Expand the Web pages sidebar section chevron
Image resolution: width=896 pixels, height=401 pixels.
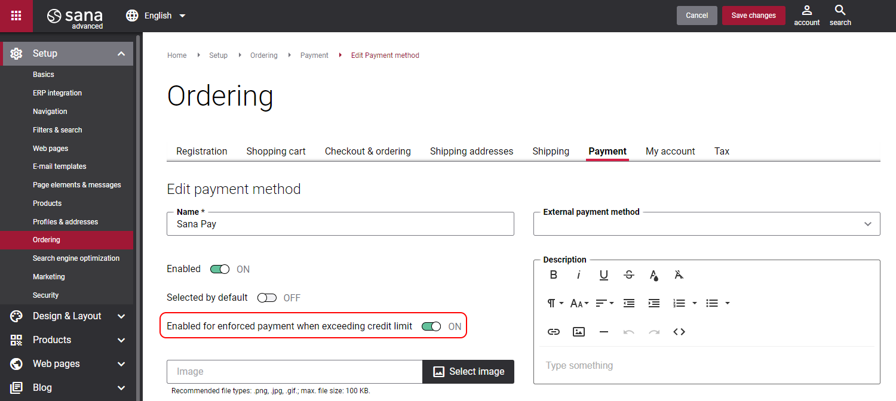pyautogui.click(x=121, y=364)
